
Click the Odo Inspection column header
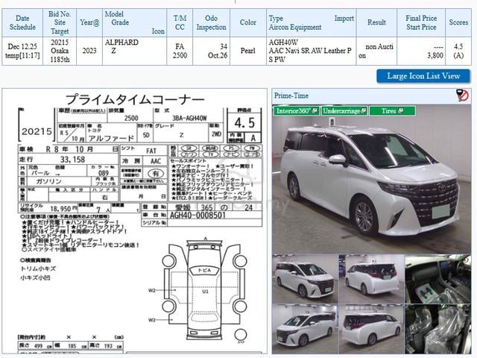click(212, 23)
